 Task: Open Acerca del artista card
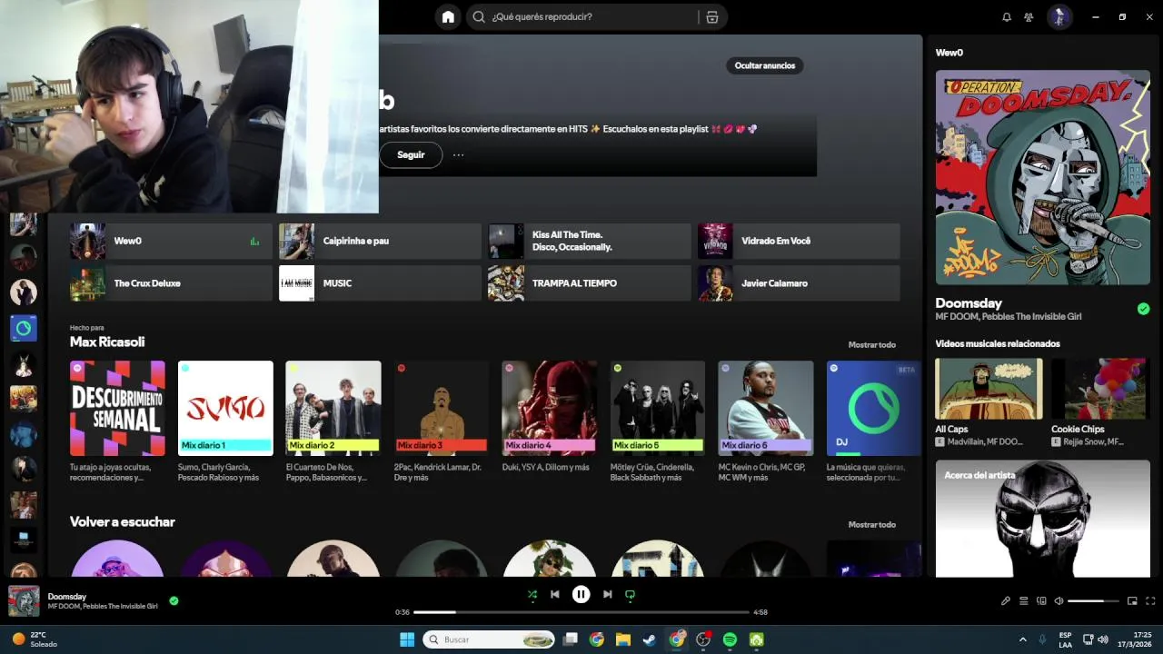tap(1043, 518)
